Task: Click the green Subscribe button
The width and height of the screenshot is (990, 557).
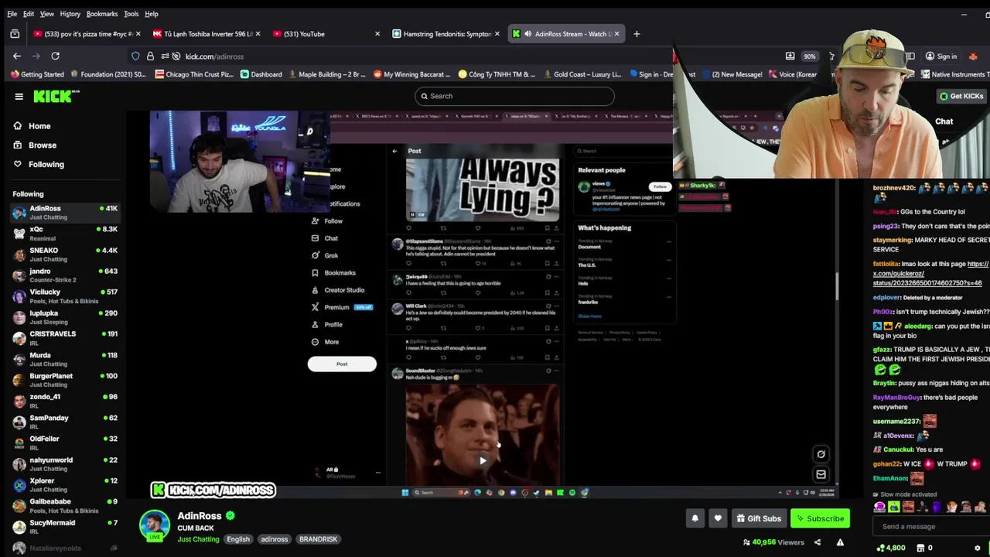Action: [820, 518]
